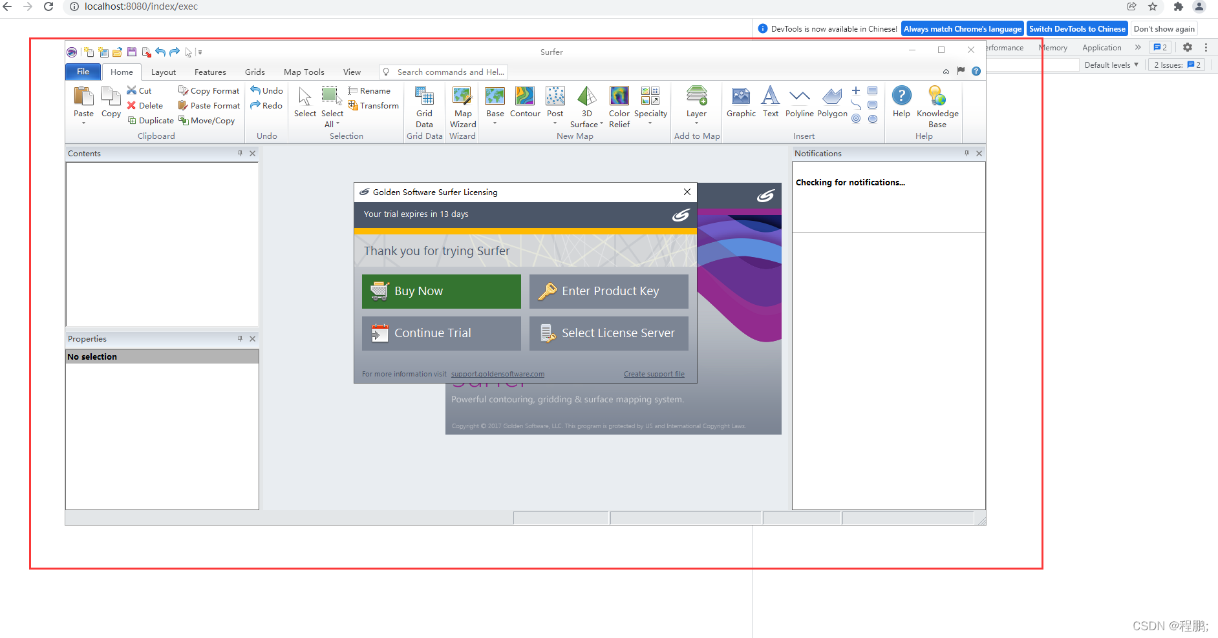Image resolution: width=1218 pixels, height=638 pixels.
Task: Pin the Properties panel
Action: point(240,339)
